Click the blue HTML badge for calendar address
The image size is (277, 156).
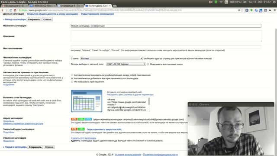[x=88, y=119]
